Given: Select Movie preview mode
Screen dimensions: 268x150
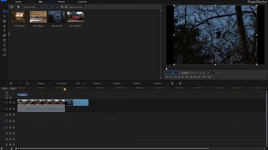Looking at the screenshot, I should click(x=185, y=73).
